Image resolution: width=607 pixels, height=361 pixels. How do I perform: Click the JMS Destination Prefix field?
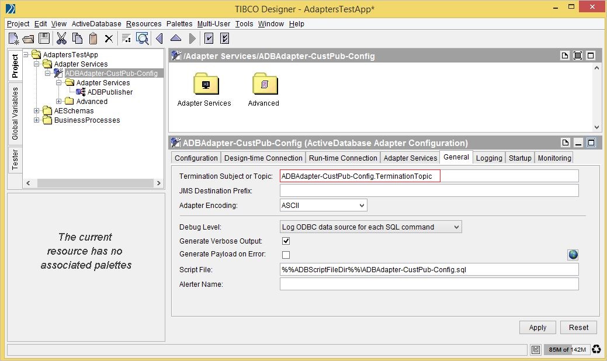[429, 191]
